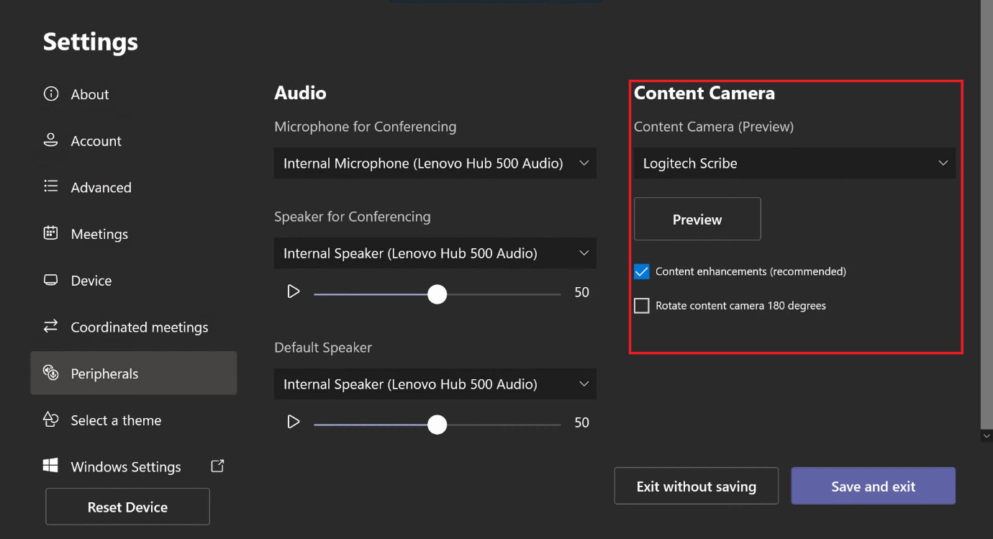The width and height of the screenshot is (993, 539).
Task: Adjust the Default Speaker volume slider
Action: pos(437,425)
